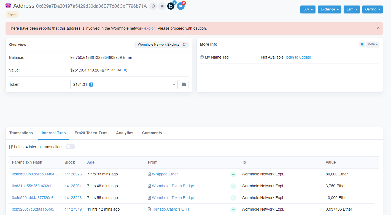The image size is (391, 215).
Task: Open the Blockscan chat icon
Action: pyautogui.click(x=171, y=6)
